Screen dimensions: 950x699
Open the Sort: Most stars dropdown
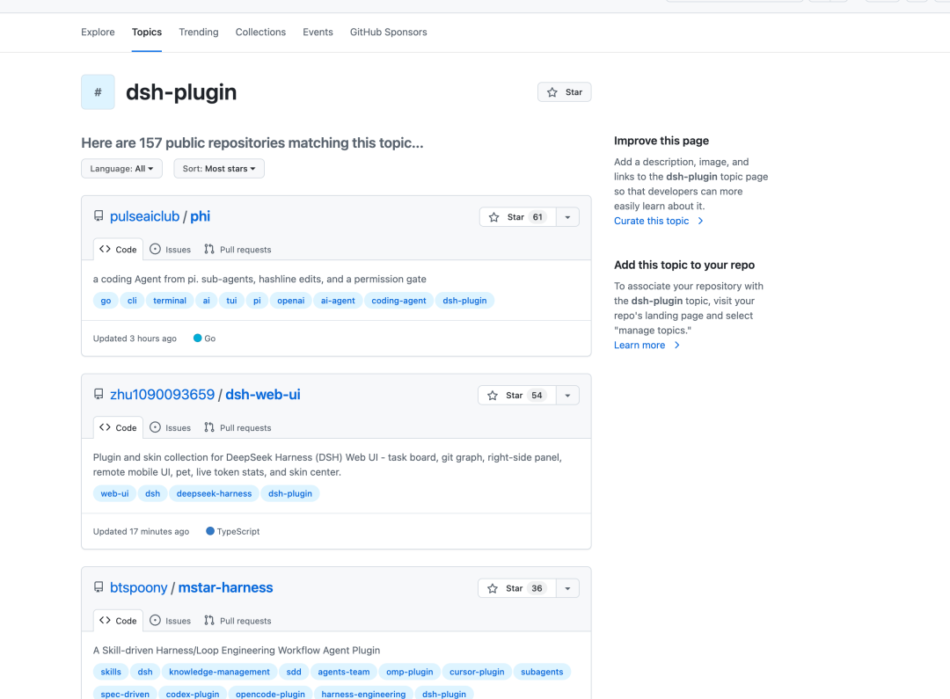tap(219, 169)
